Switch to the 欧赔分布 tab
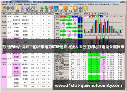 click(x=58, y=14)
